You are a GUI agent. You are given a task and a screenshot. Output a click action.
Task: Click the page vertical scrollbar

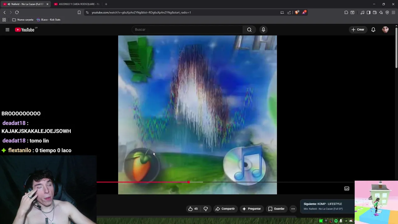coord(396,48)
